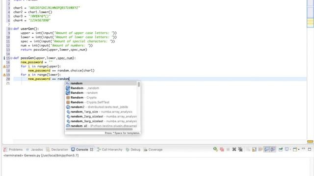Click 'return passGen(upper,lower,spec,num)' on line 13
314x176 pixels.
54,50
